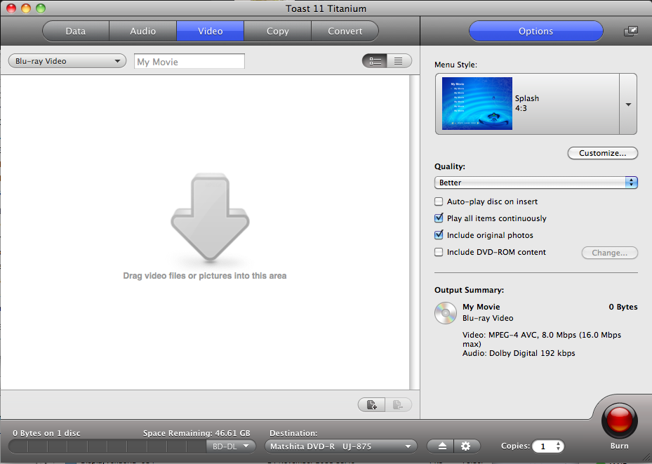Click "Space Remaining: 46.61 GB" text
The image size is (652, 464).
tap(197, 433)
